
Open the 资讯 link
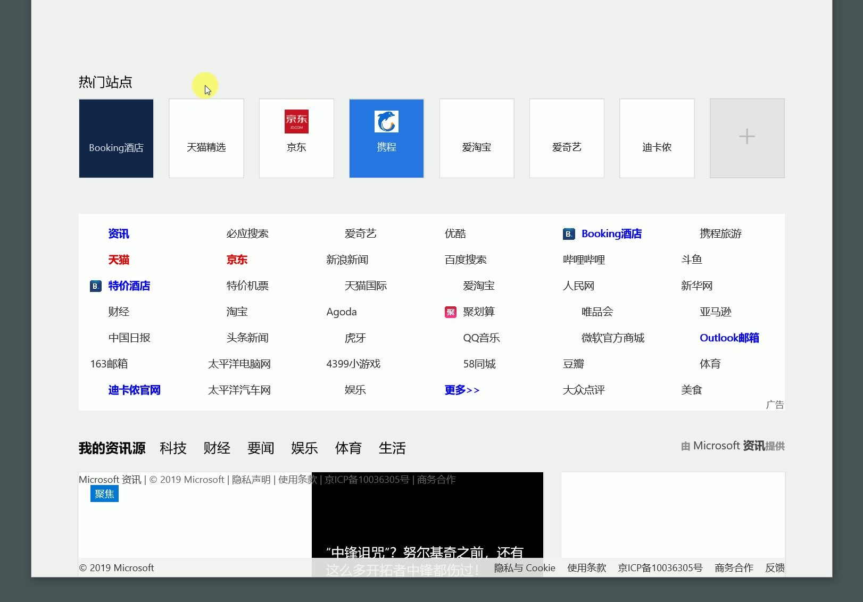point(119,233)
